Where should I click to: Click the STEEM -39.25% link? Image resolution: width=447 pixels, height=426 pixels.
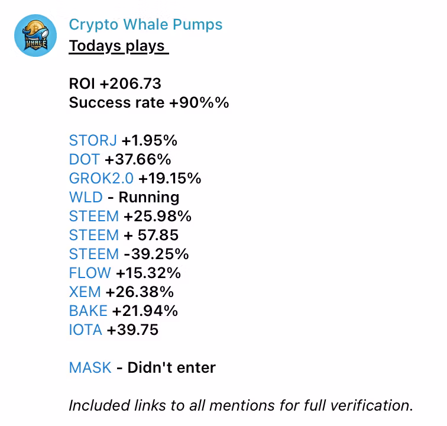point(94,254)
